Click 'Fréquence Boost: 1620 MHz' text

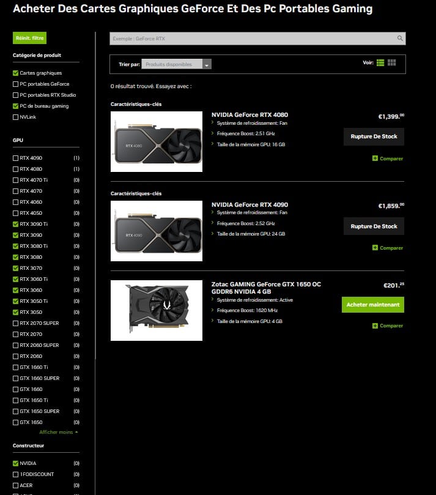[247, 311]
